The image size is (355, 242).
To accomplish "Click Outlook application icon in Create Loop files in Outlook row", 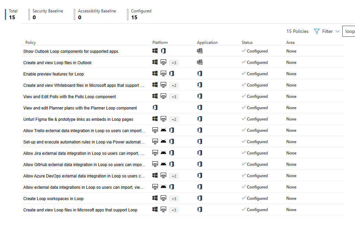I will [x=200, y=62].
